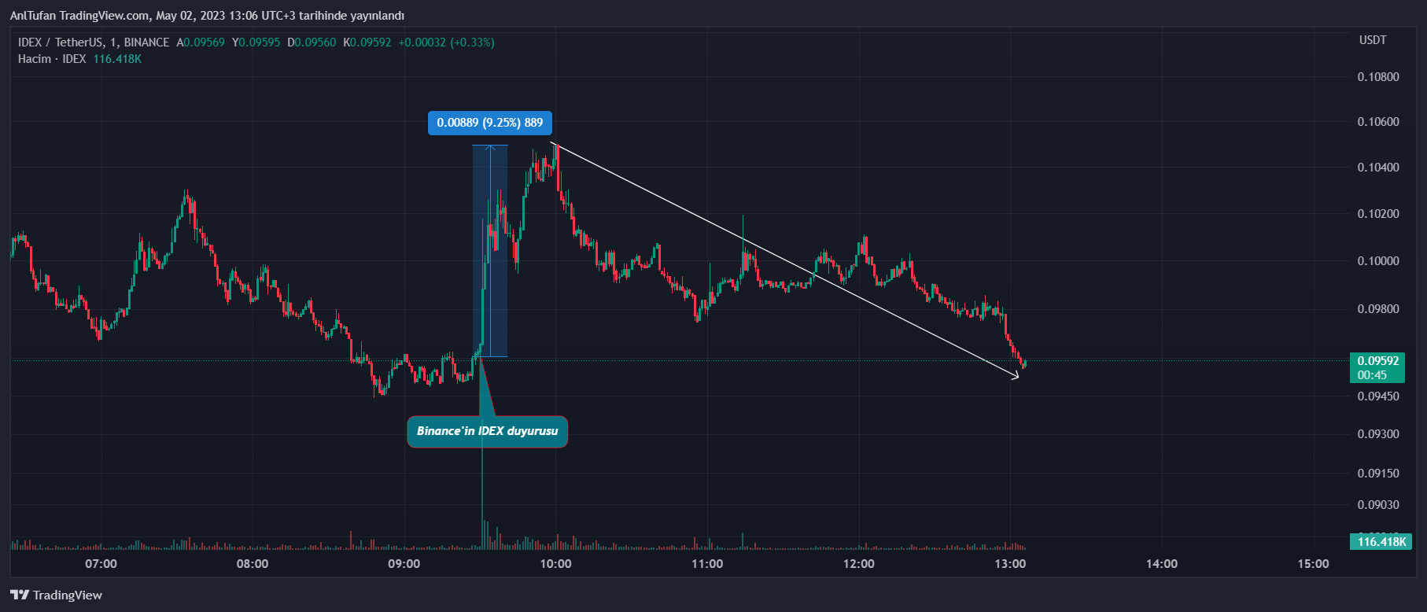Screen dimensions: 1427x612
Task: Click the 0.00889 (9.25%) measurement label
Action: [x=489, y=123]
